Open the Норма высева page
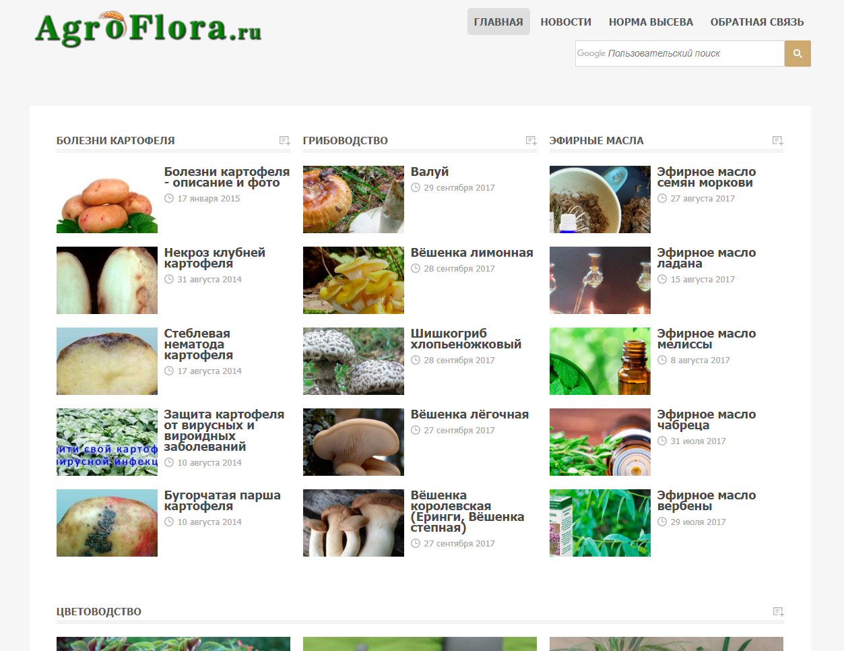844x651 pixels. tap(651, 22)
